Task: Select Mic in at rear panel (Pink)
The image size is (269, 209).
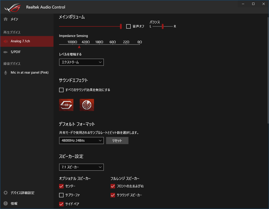Action: 30,73
